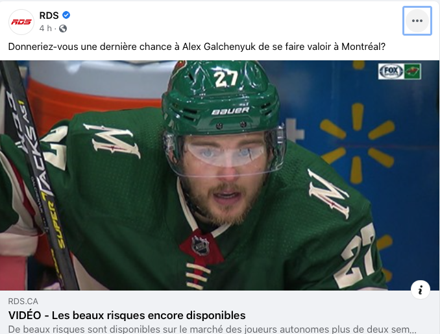Click the NHL shield on the jersey collar
Image resolution: width=440 pixels, height=334 pixels.
click(x=200, y=245)
